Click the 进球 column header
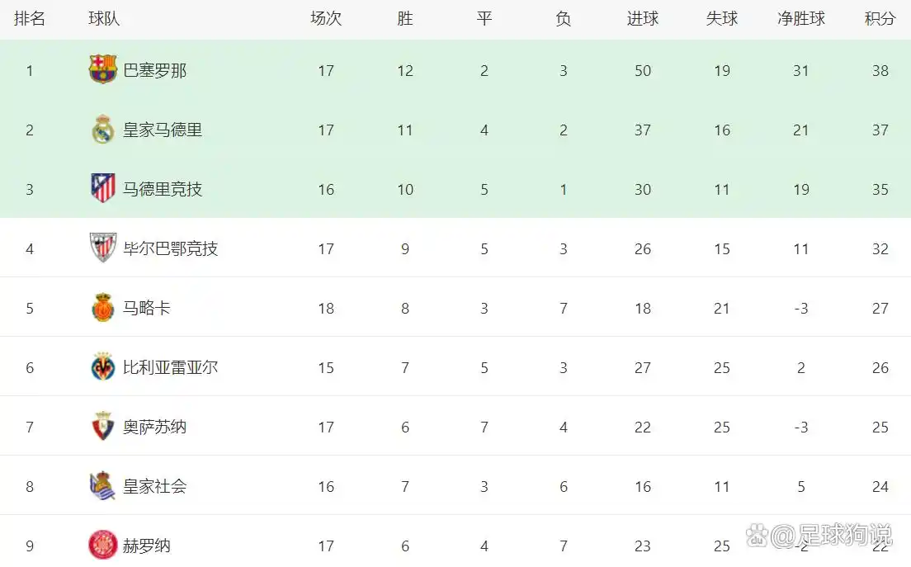The height and width of the screenshot is (567, 911). 643,19
